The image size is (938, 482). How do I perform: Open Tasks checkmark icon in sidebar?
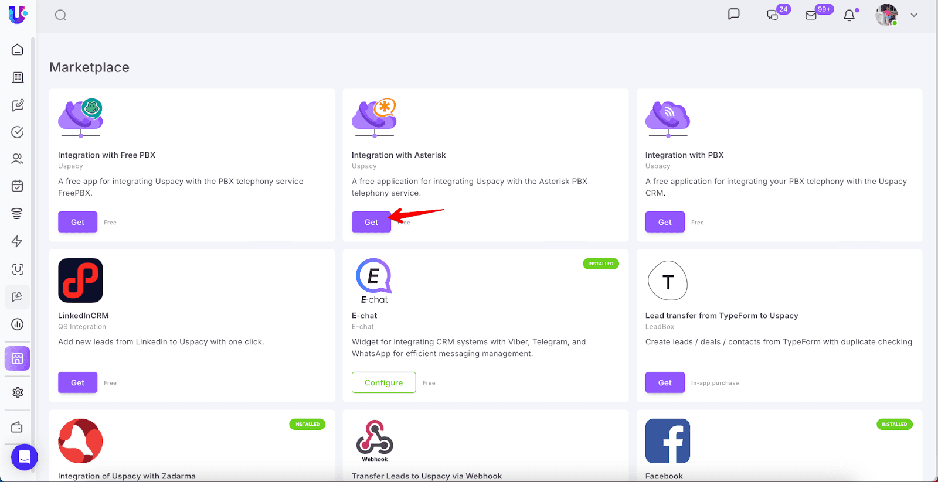pos(18,132)
